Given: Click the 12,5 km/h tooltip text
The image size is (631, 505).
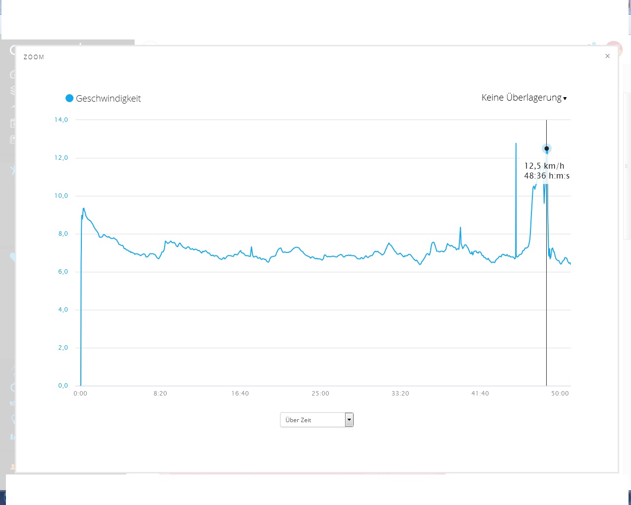Looking at the screenshot, I should (x=544, y=166).
